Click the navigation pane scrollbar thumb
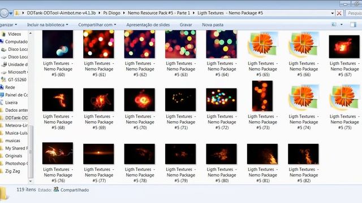Screen dimensions: 362x203 [x=31, y=152]
